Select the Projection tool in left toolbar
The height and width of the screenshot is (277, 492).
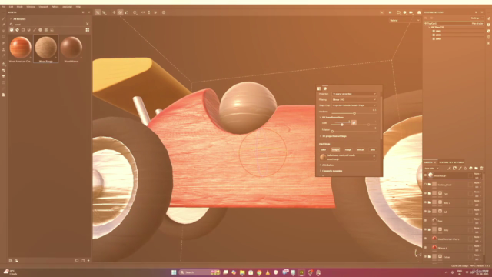pyautogui.click(x=3, y=31)
